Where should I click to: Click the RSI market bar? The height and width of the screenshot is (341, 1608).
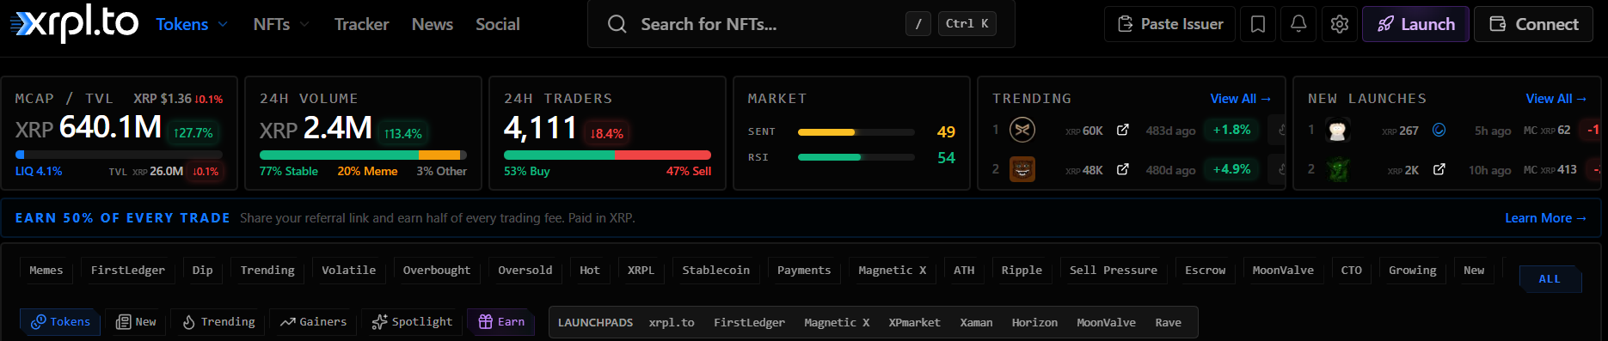[x=856, y=157]
